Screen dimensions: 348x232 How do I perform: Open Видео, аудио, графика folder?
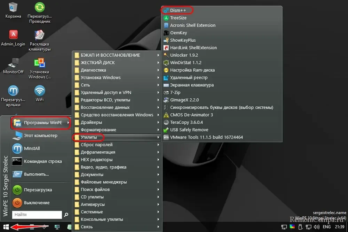tap(117, 167)
